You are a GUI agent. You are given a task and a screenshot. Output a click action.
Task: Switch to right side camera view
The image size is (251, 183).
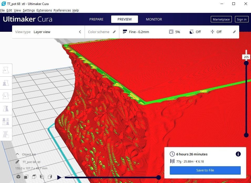[50, 177]
